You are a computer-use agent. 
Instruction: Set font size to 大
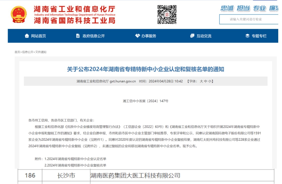(x=201, y=81)
